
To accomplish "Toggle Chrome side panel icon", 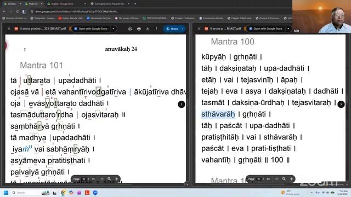I will (x=24, y=11).
